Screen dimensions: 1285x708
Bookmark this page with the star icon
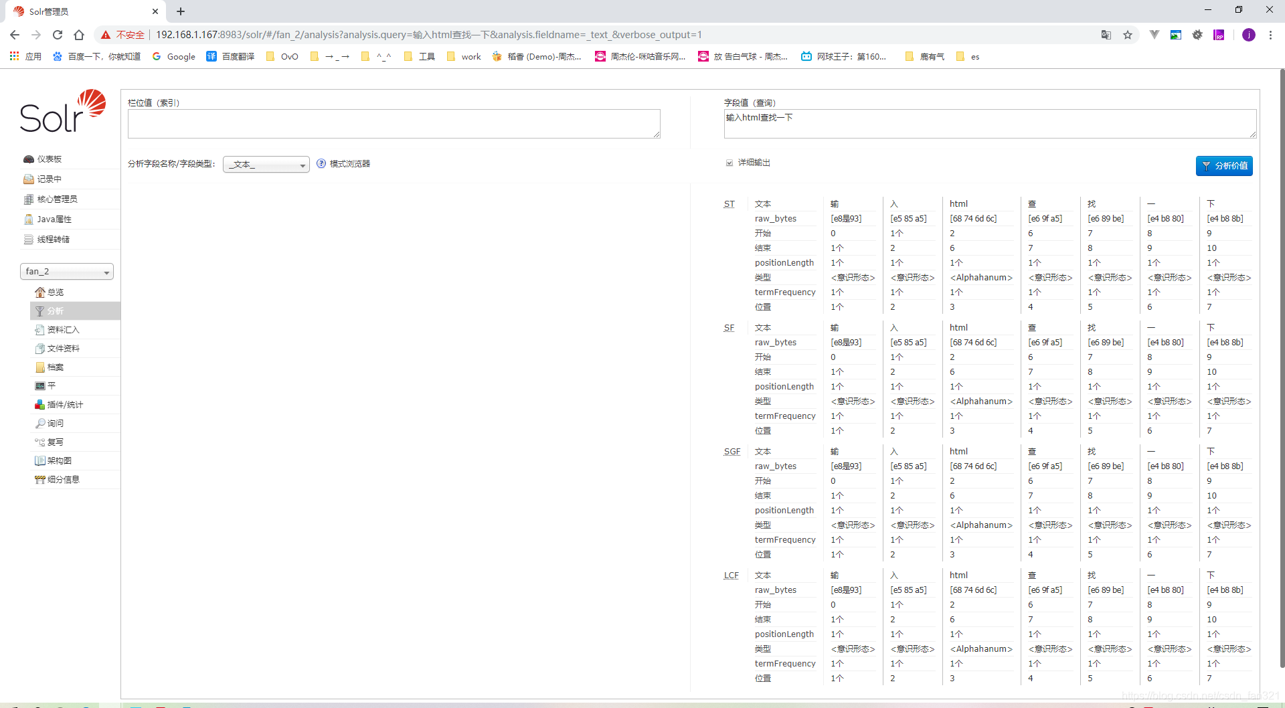coord(1128,35)
